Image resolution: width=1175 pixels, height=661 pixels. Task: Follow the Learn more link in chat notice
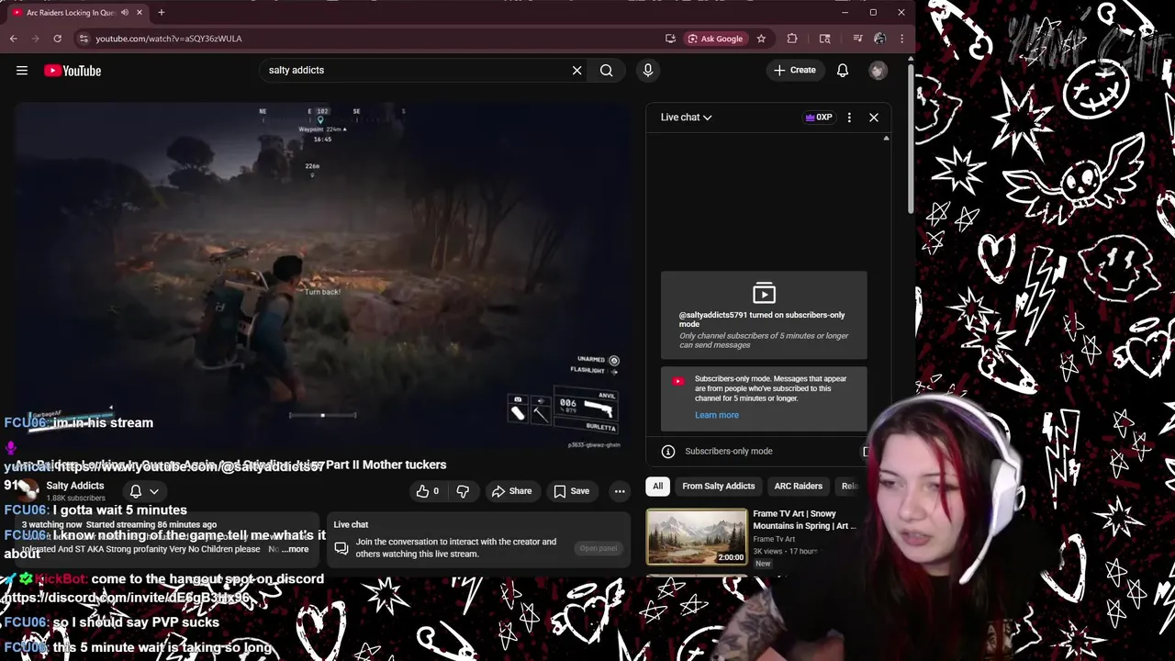click(x=717, y=415)
